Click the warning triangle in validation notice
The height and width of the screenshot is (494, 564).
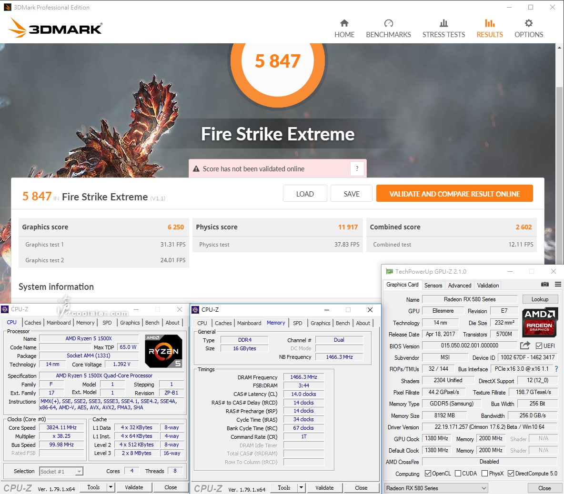pyautogui.click(x=196, y=169)
